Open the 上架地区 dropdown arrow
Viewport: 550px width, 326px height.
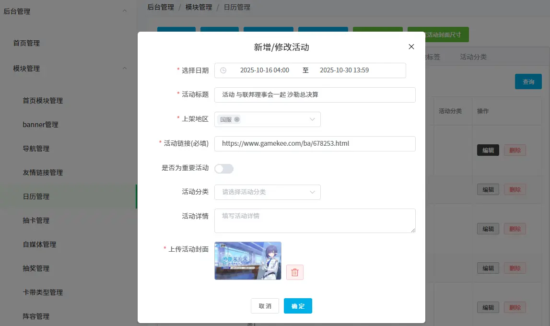point(312,119)
